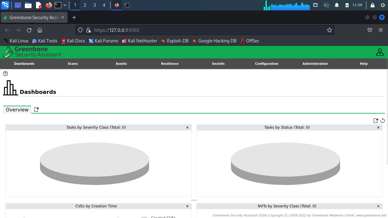Screen dimensions: 388x218
Task: Click the tracking protection shield icon
Action: pyautogui.click(x=80, y=30)
